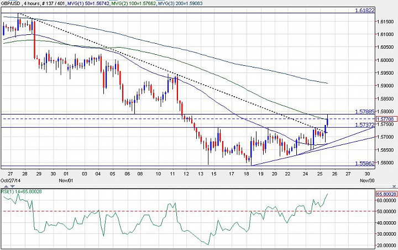Click the 50.00000 RSI axis label

pyautogui.click(x=386, y=211)
